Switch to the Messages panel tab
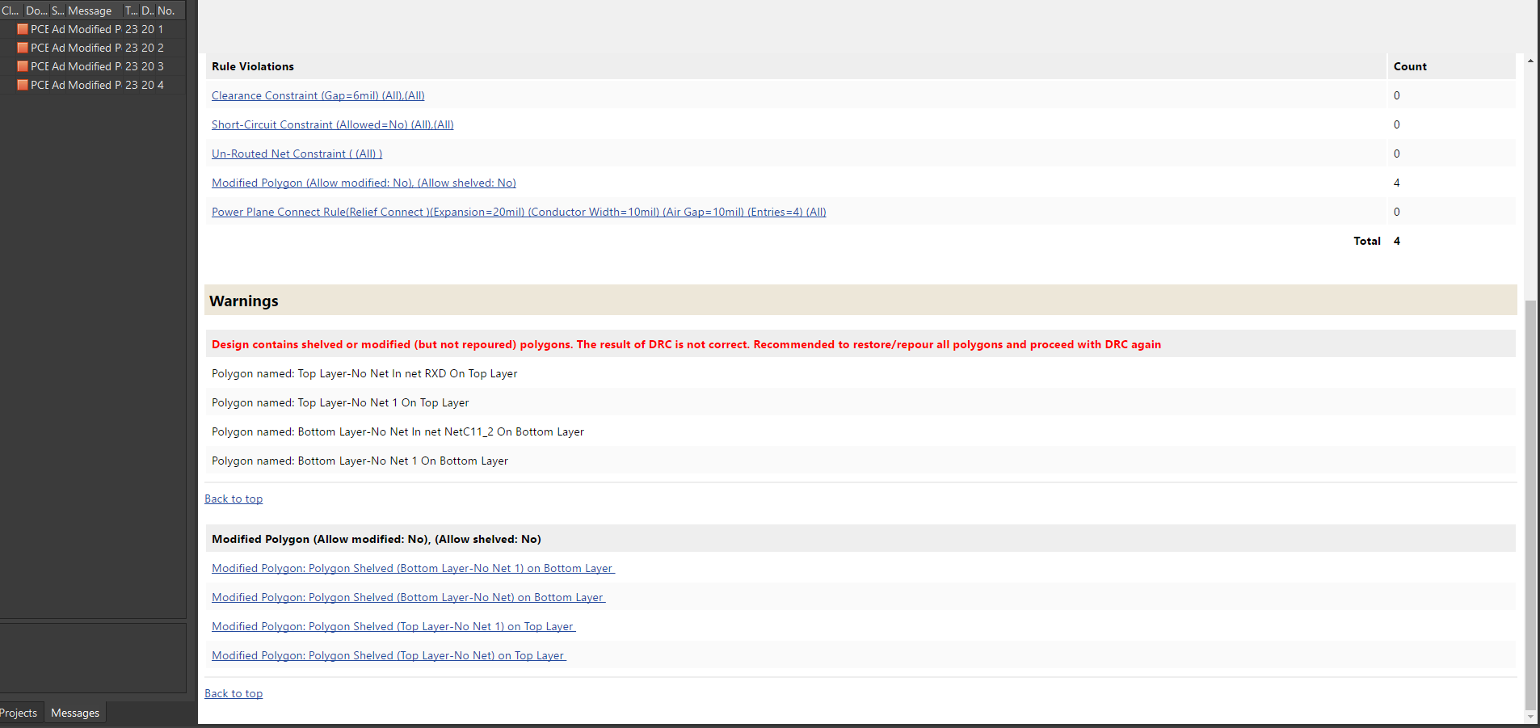This screenshot has height=728, width=1540. pyautogui.click(x=75, y=713)
